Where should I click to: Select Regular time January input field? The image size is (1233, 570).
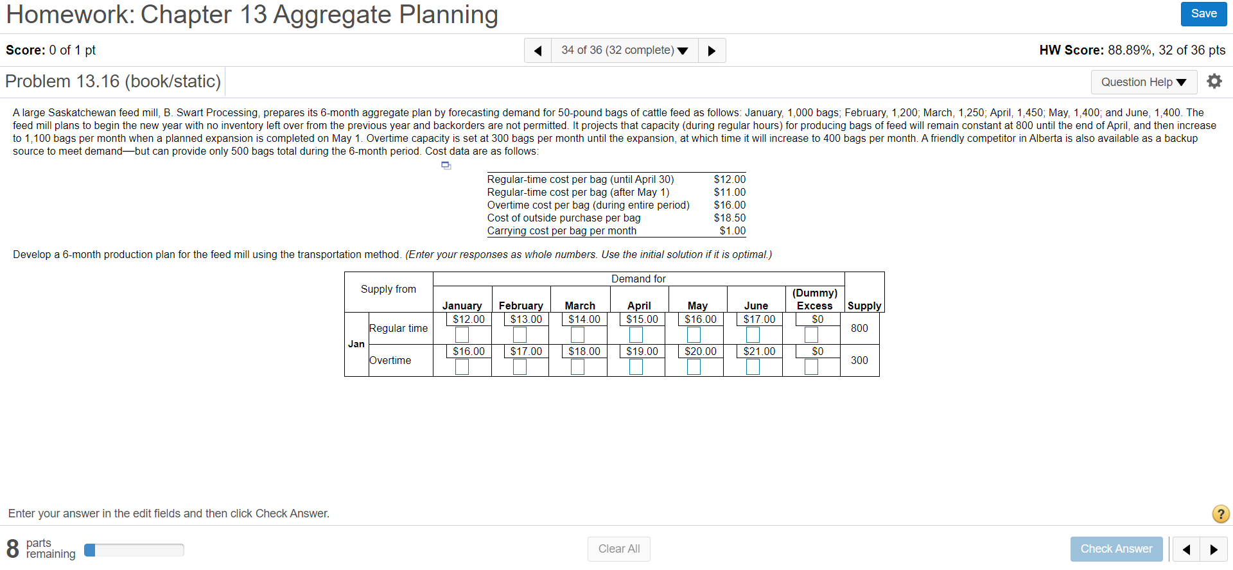(x=462, y=335)
